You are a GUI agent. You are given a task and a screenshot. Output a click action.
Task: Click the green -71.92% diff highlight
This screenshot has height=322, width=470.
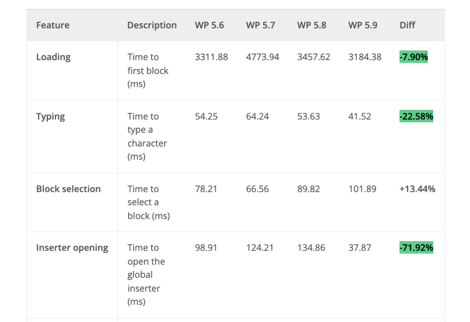pyautogui.click(x=416, y=248)
